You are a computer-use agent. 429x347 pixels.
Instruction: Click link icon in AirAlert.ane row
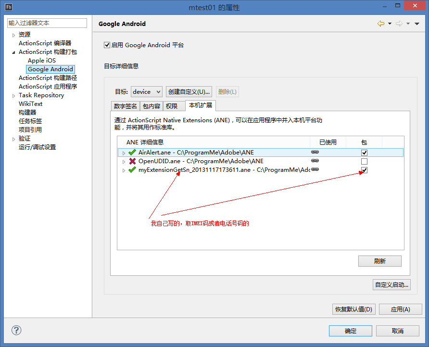click(x=315, y=152)
